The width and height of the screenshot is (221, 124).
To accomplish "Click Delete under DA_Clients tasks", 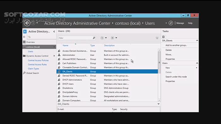I will coord(169,50).
